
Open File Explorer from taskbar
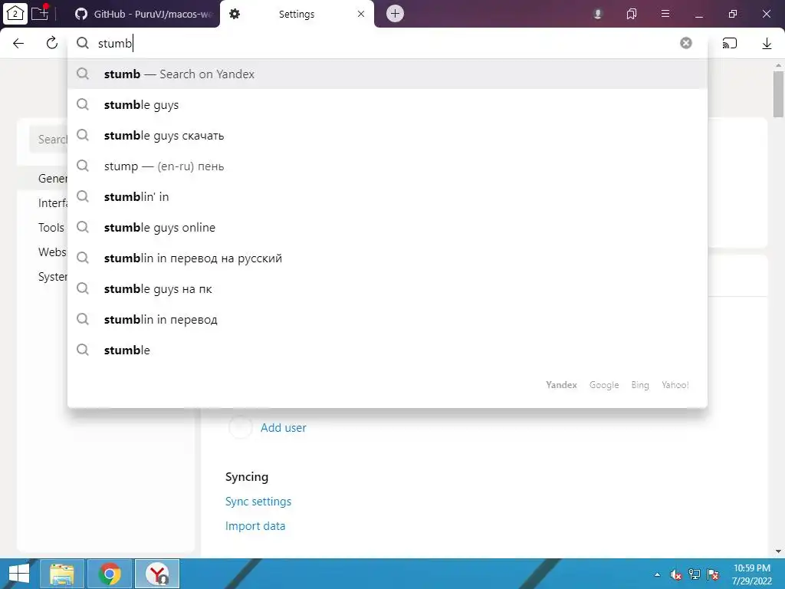click(62, 574)
